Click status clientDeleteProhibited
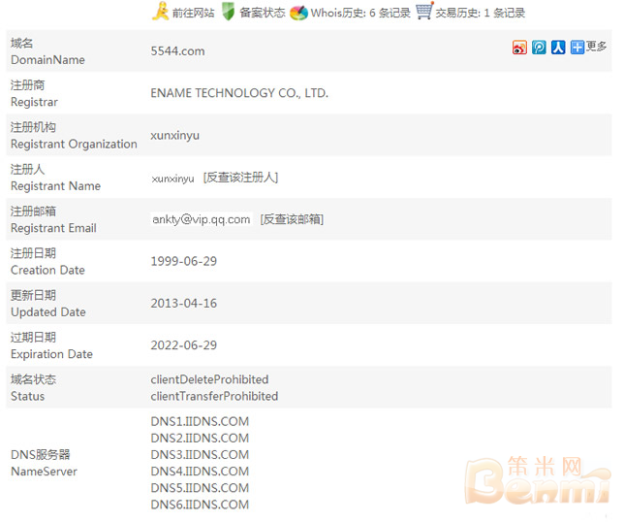This screenshot has height=522, width=624. [209, 379]
